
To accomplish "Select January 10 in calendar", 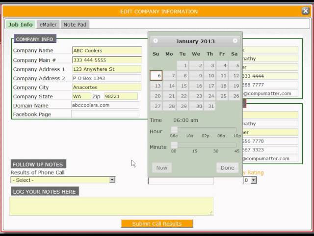I will (x=209, y=76).
